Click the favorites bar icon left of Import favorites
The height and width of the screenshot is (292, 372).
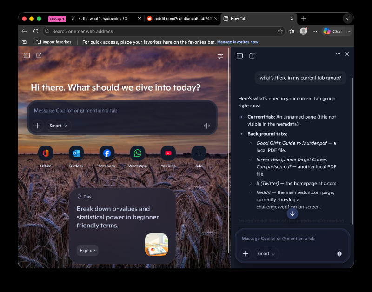point(25,42)
